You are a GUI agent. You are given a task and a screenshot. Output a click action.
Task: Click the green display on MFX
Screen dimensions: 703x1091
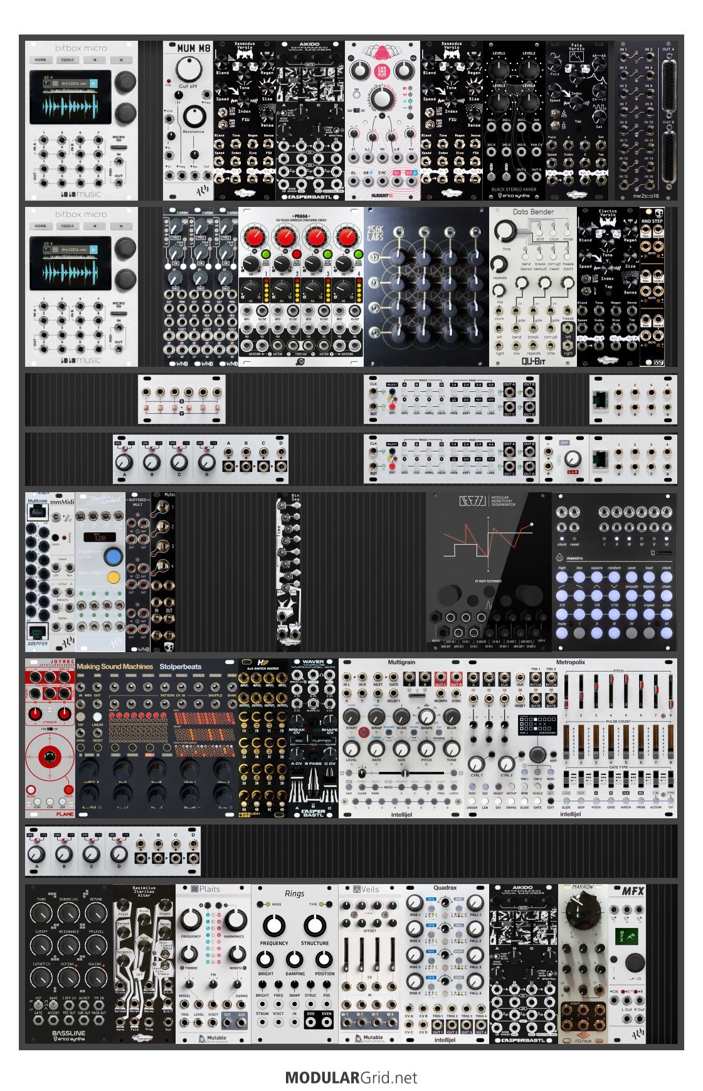627,936
